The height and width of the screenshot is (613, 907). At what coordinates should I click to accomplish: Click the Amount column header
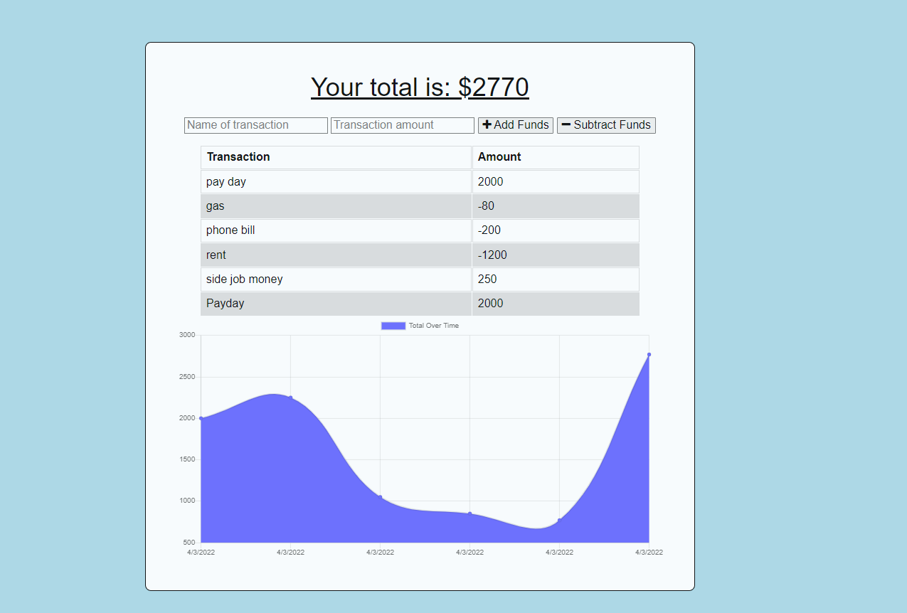point(499,156)
